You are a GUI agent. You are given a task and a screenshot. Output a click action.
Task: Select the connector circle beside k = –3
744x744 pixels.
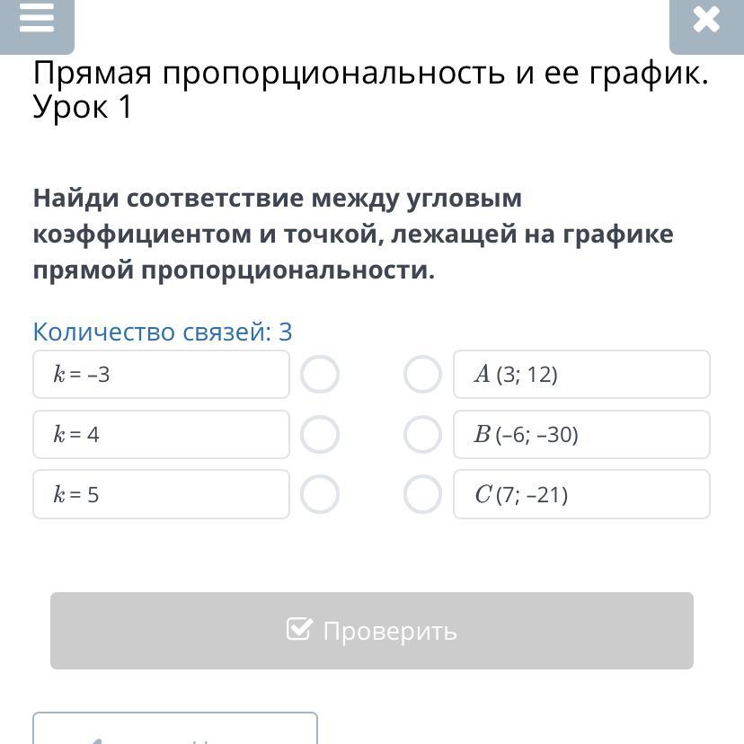[320, 375]
